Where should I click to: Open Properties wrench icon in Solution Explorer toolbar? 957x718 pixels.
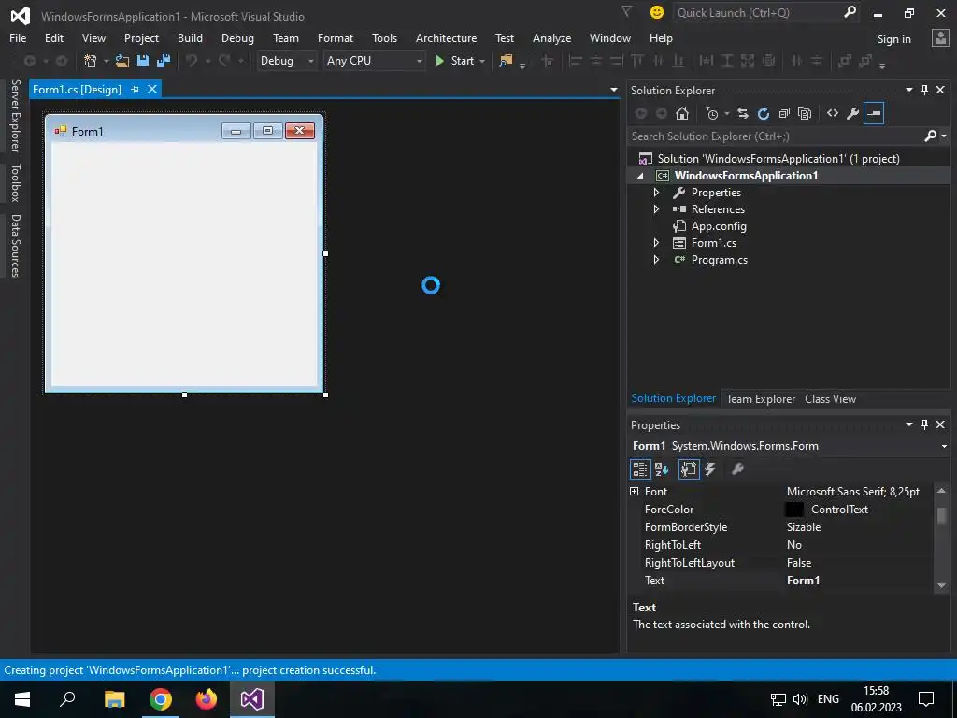click(853, 113)
